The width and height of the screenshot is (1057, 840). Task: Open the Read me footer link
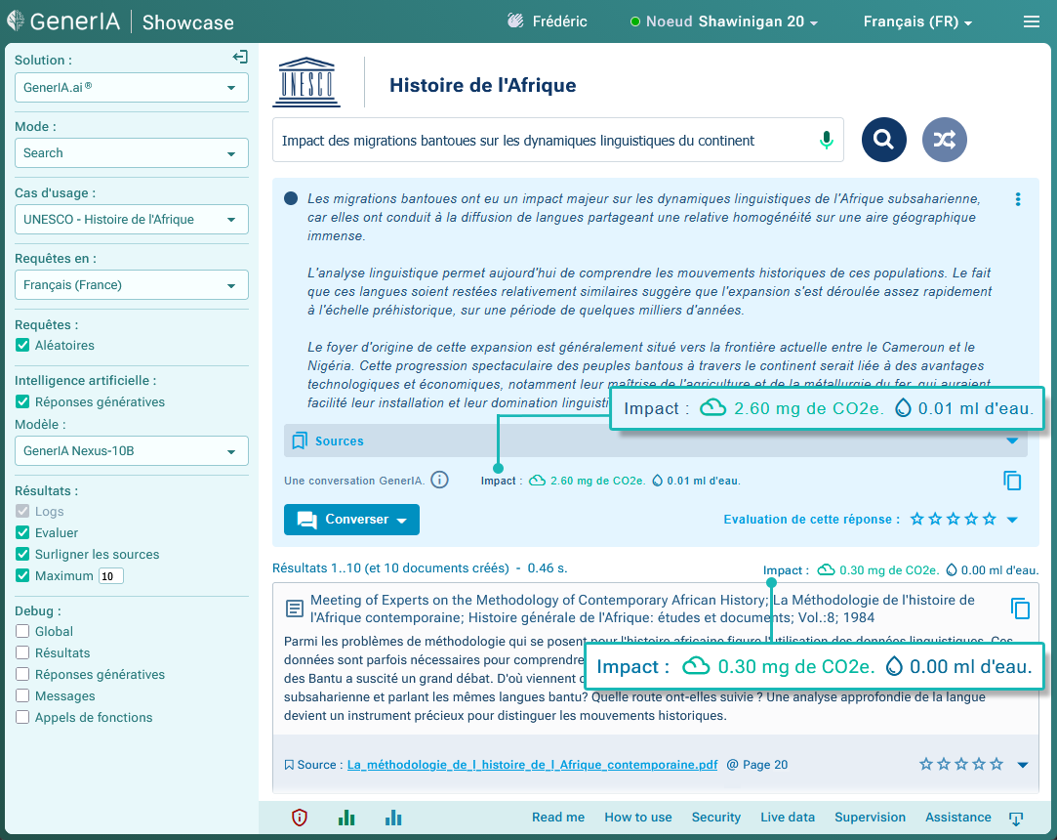click(558, 818)
